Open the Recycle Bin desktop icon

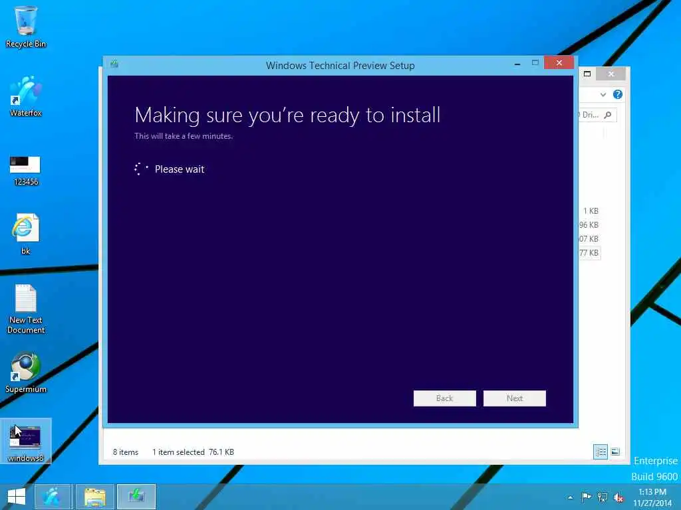26,27
